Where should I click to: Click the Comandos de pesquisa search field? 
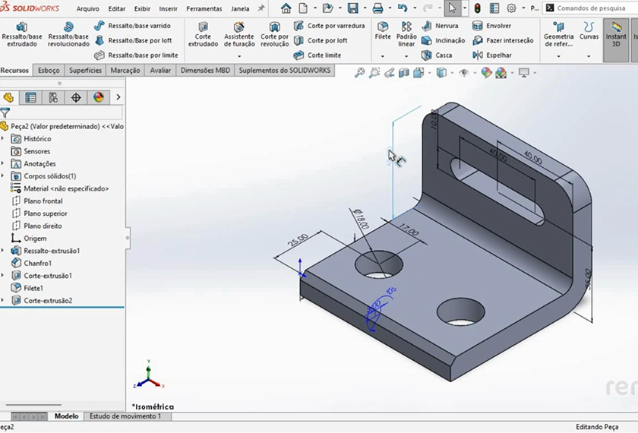click(592, 8)
